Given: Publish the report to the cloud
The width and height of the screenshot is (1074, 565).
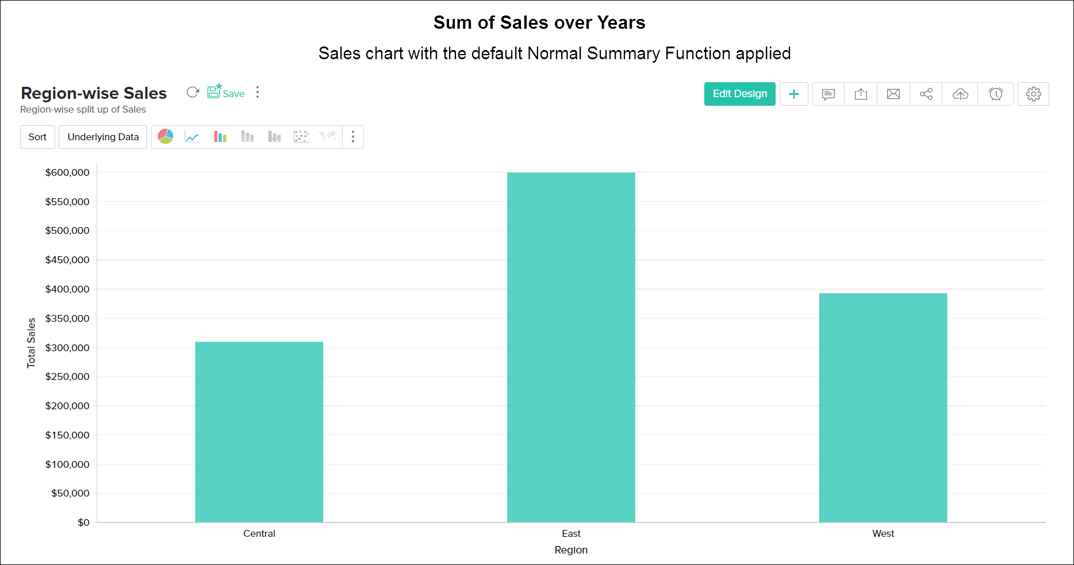Looking at the screenshot, I should pyautogui.click(x=960, y=94).
